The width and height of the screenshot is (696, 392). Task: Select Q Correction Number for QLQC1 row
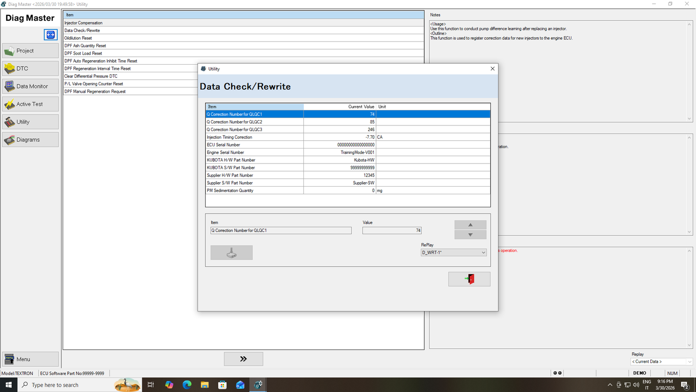coord(348,114)
